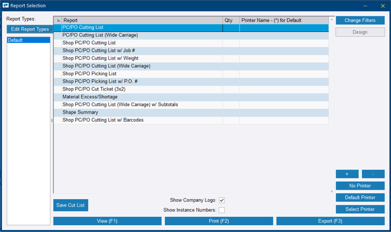Click the Export (F3) button

tap(330, 221)
